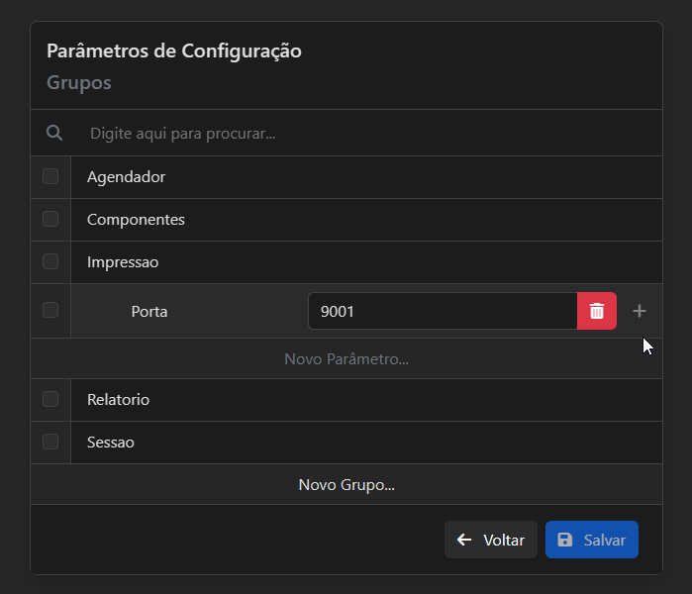Screen dimensions: 692x594
Task: Mark the Relatorio group checkbox
Action: coord(50,399)
